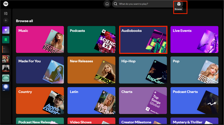Open the Podcast New Releases card
This screenshot has width=224, height=125.
point(40,121)
